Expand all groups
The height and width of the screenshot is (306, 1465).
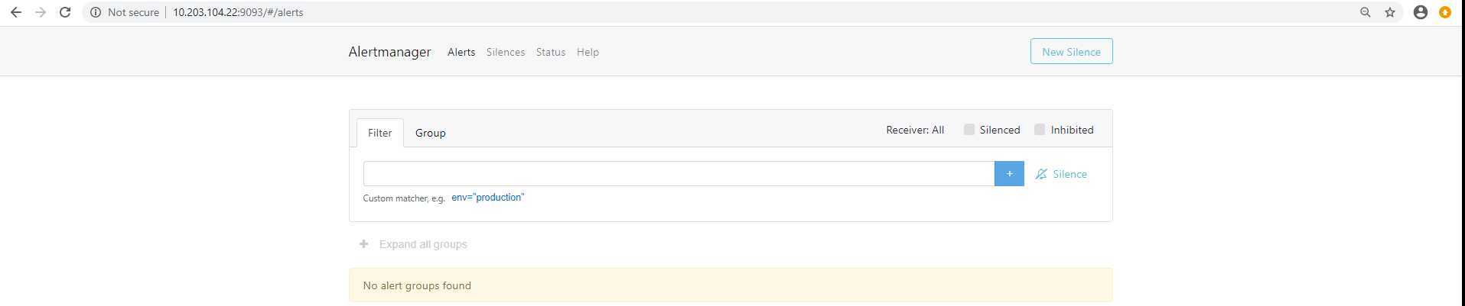coord(413,244)
